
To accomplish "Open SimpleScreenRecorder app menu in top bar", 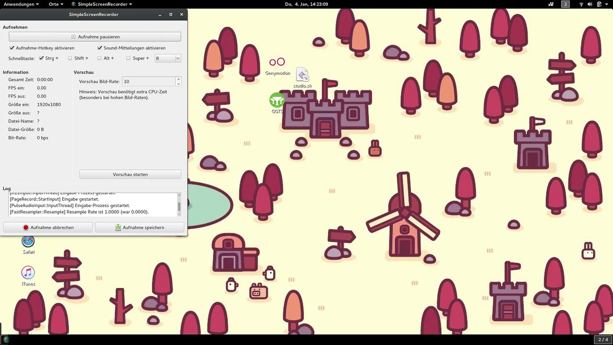I will click(102, 4).
